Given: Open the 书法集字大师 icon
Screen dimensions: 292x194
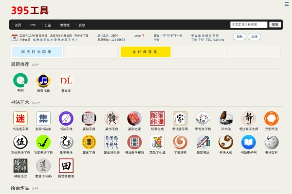Looking at the screenshot, I should [249, 118].
